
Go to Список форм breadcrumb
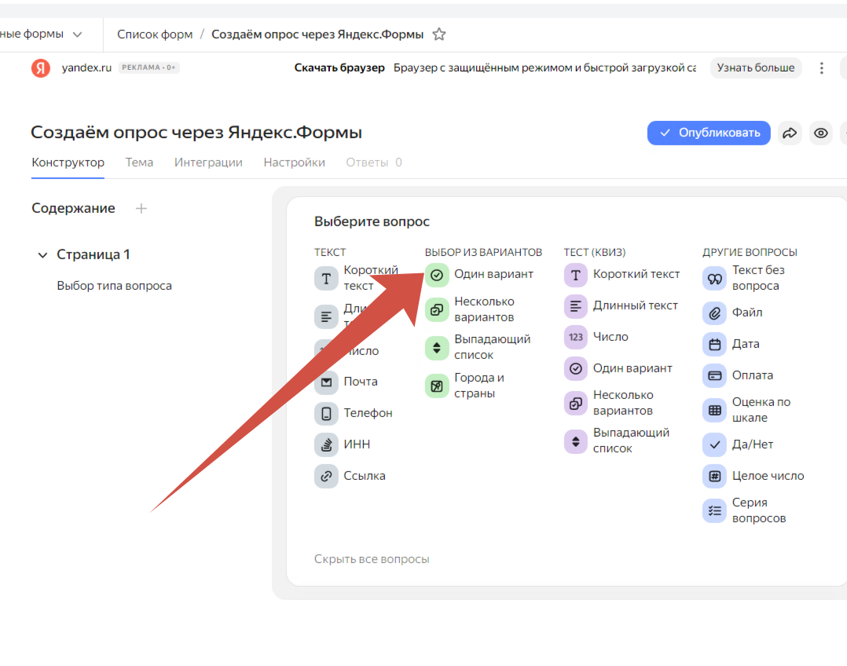(155, 35)
